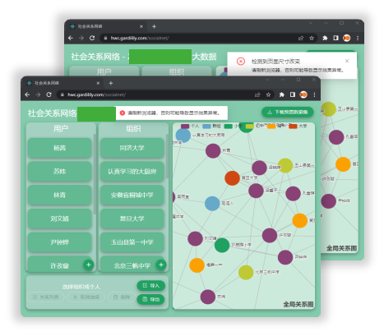Select user 林青 in the user list
Viewport: 384px width, 336px height.
(59, 195)
